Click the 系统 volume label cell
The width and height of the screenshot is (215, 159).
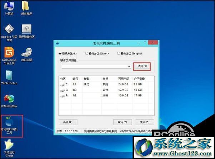coord(105,84)
